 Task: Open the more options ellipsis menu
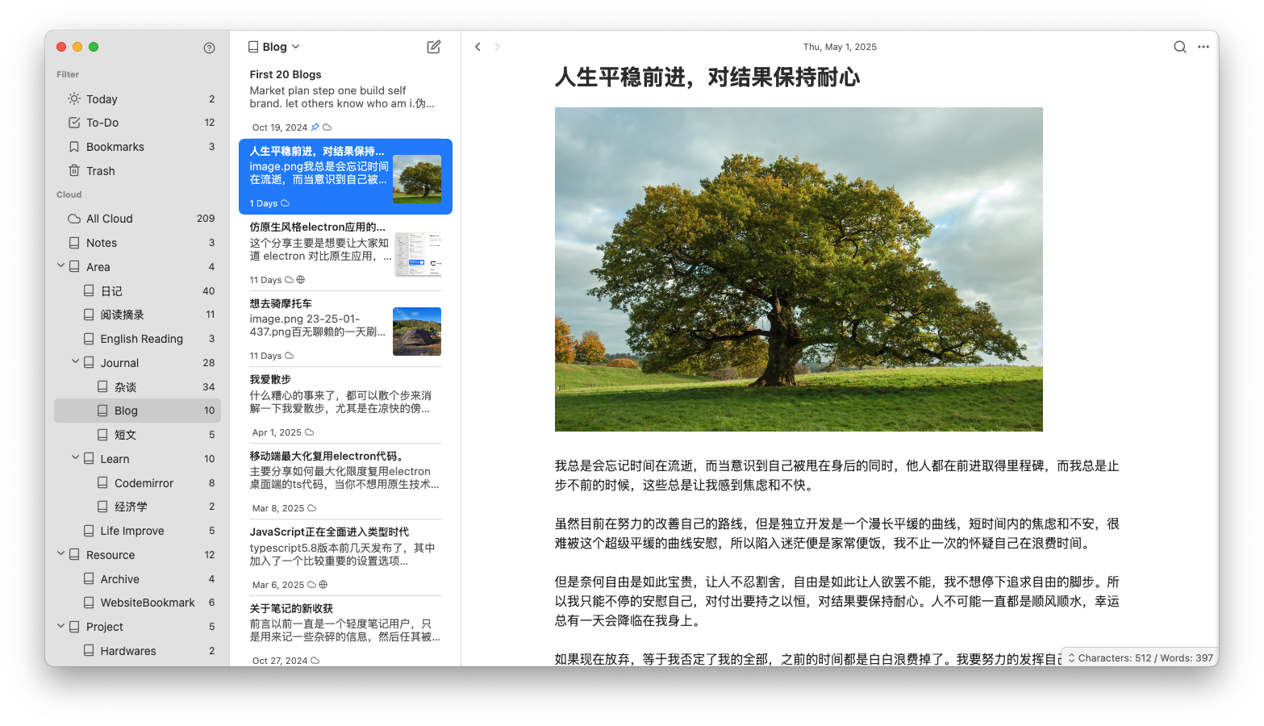point(1203,47)
